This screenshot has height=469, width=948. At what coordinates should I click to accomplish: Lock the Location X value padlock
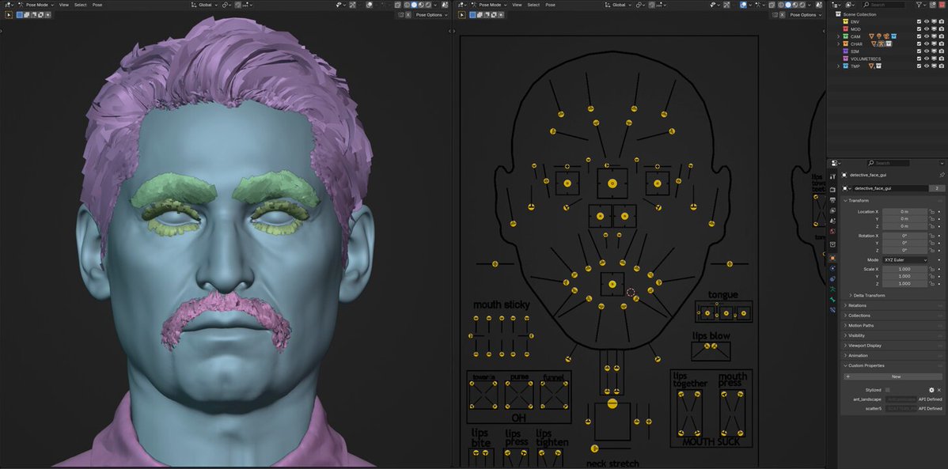click(x=931, y=211)
